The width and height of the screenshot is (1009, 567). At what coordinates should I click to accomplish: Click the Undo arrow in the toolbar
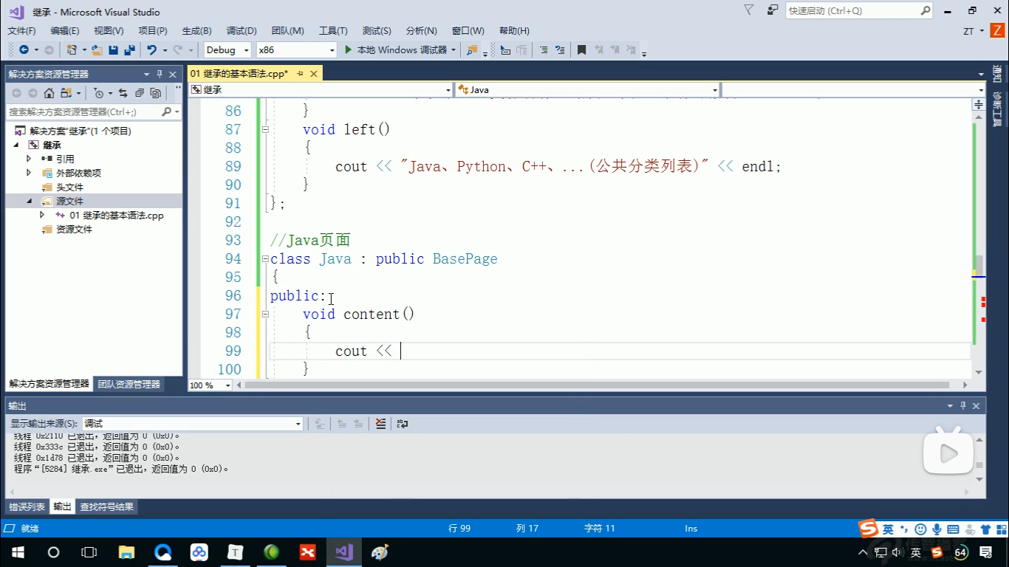pos(151,50)
